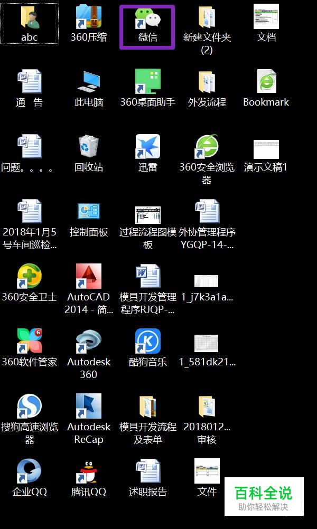This screenshot has width=317, height=529.
Task: Launch the 酷狗音乐 KuGou shortcut
Action: pyautogui.click(x=147, y=341)
